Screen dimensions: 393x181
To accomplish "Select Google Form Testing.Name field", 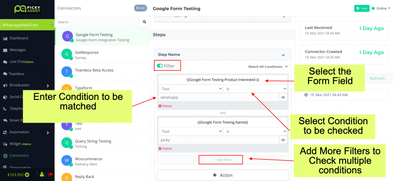I will (x=223, y=123).
